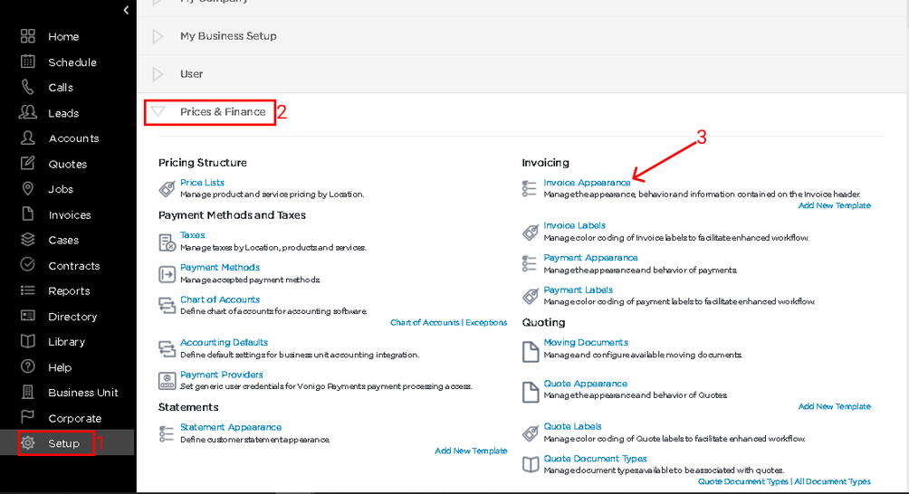This screenshot has height=494, width=909.
Task: Click the Payment Labels tag icon
Action: [x=531, y=296]
